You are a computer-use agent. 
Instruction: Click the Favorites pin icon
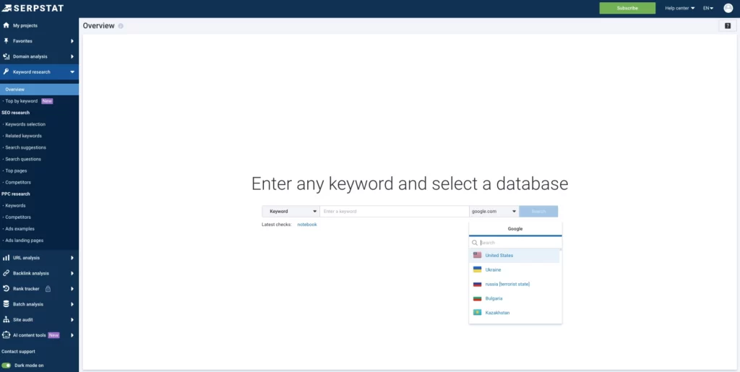pos(6,41)
